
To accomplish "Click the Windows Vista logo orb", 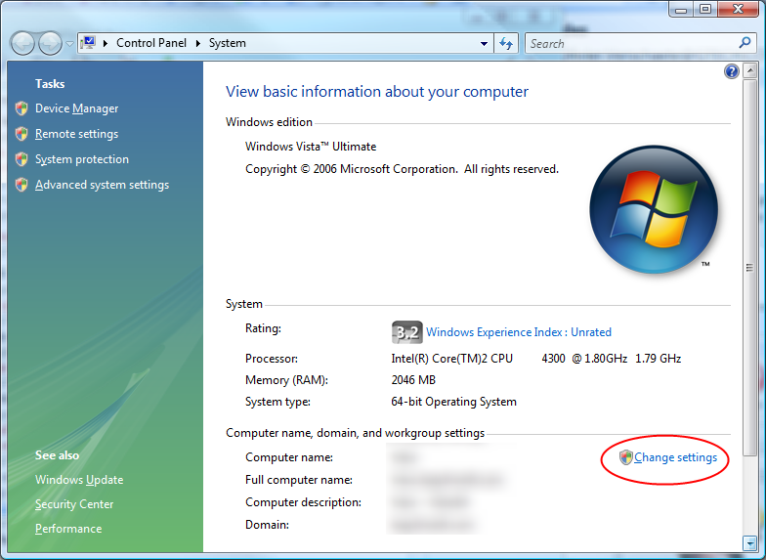I will (653, 209).
